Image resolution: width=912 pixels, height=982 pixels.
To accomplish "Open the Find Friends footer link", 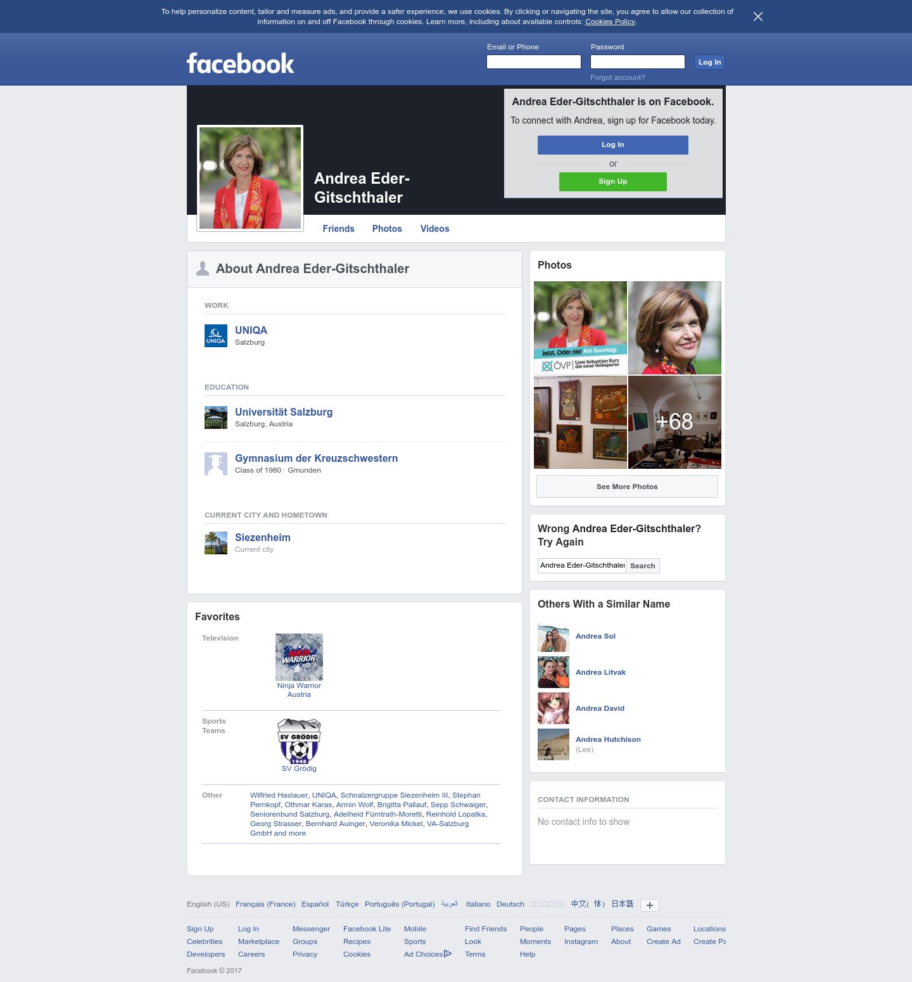I will (486, 929).
